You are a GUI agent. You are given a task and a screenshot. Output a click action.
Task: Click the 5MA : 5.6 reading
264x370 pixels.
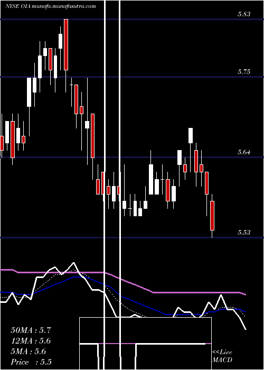click(29, 351)
